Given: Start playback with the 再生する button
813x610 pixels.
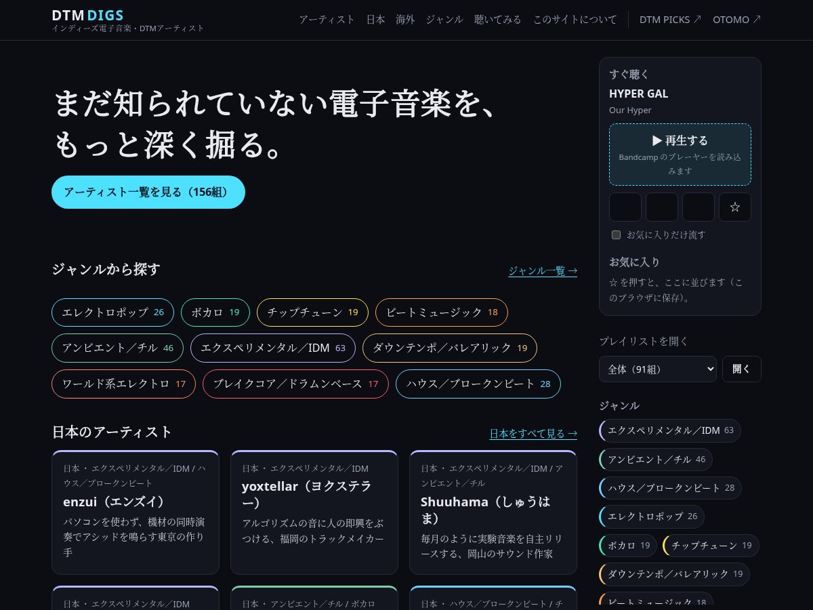Looking at the screenshot, I should click(680, 155).
